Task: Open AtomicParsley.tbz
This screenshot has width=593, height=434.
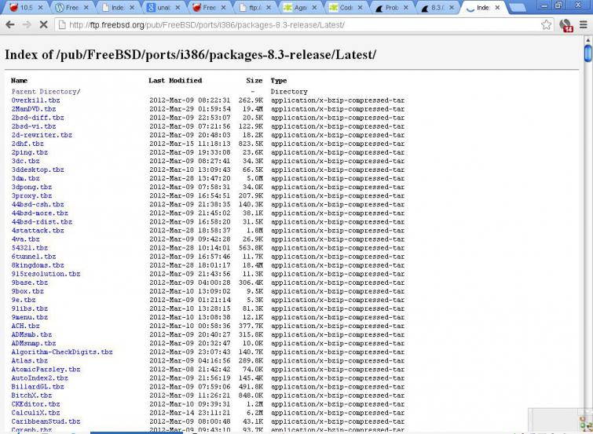Action: (x=46, y=370)
